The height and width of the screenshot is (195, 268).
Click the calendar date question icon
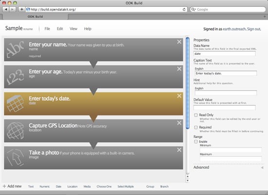15,104
